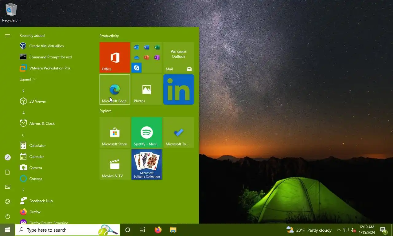Open the weather widget showing 23°F
This screenshot has height=236, width=393.
(x=309, y=230)
